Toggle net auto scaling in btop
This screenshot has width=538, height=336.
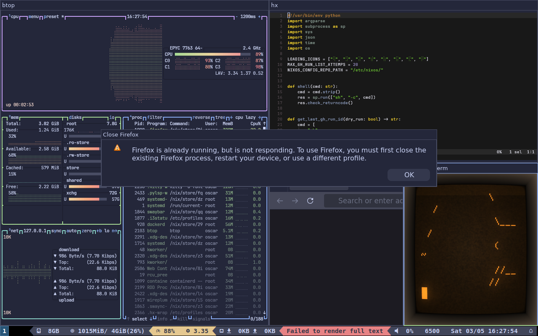click(71, 231)
